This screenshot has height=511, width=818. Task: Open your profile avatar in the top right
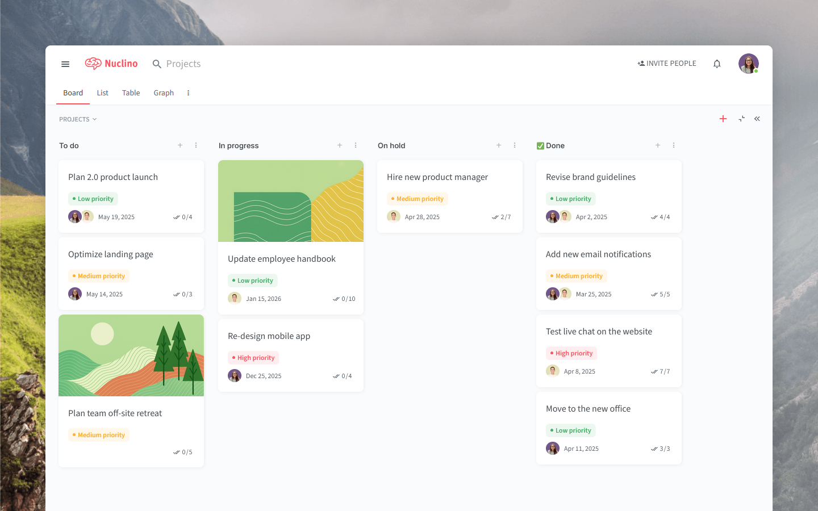pyautogui.click(x=748, y=63)
